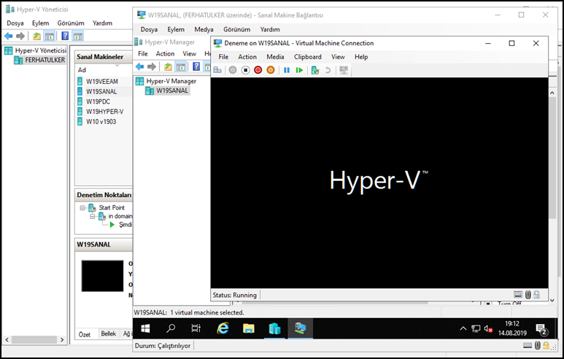This screenshot has height=359, width=564.
Task: Collapse the Start Point checkpoint node
Action: [82, 208]
